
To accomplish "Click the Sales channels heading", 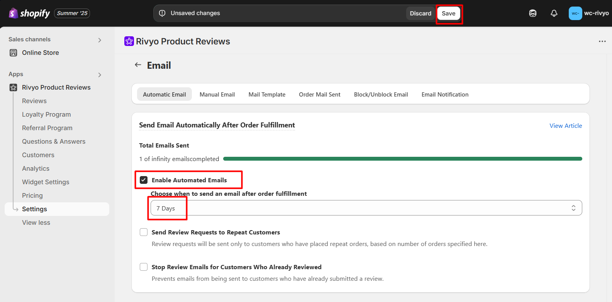I will click(x=29, y=39).
